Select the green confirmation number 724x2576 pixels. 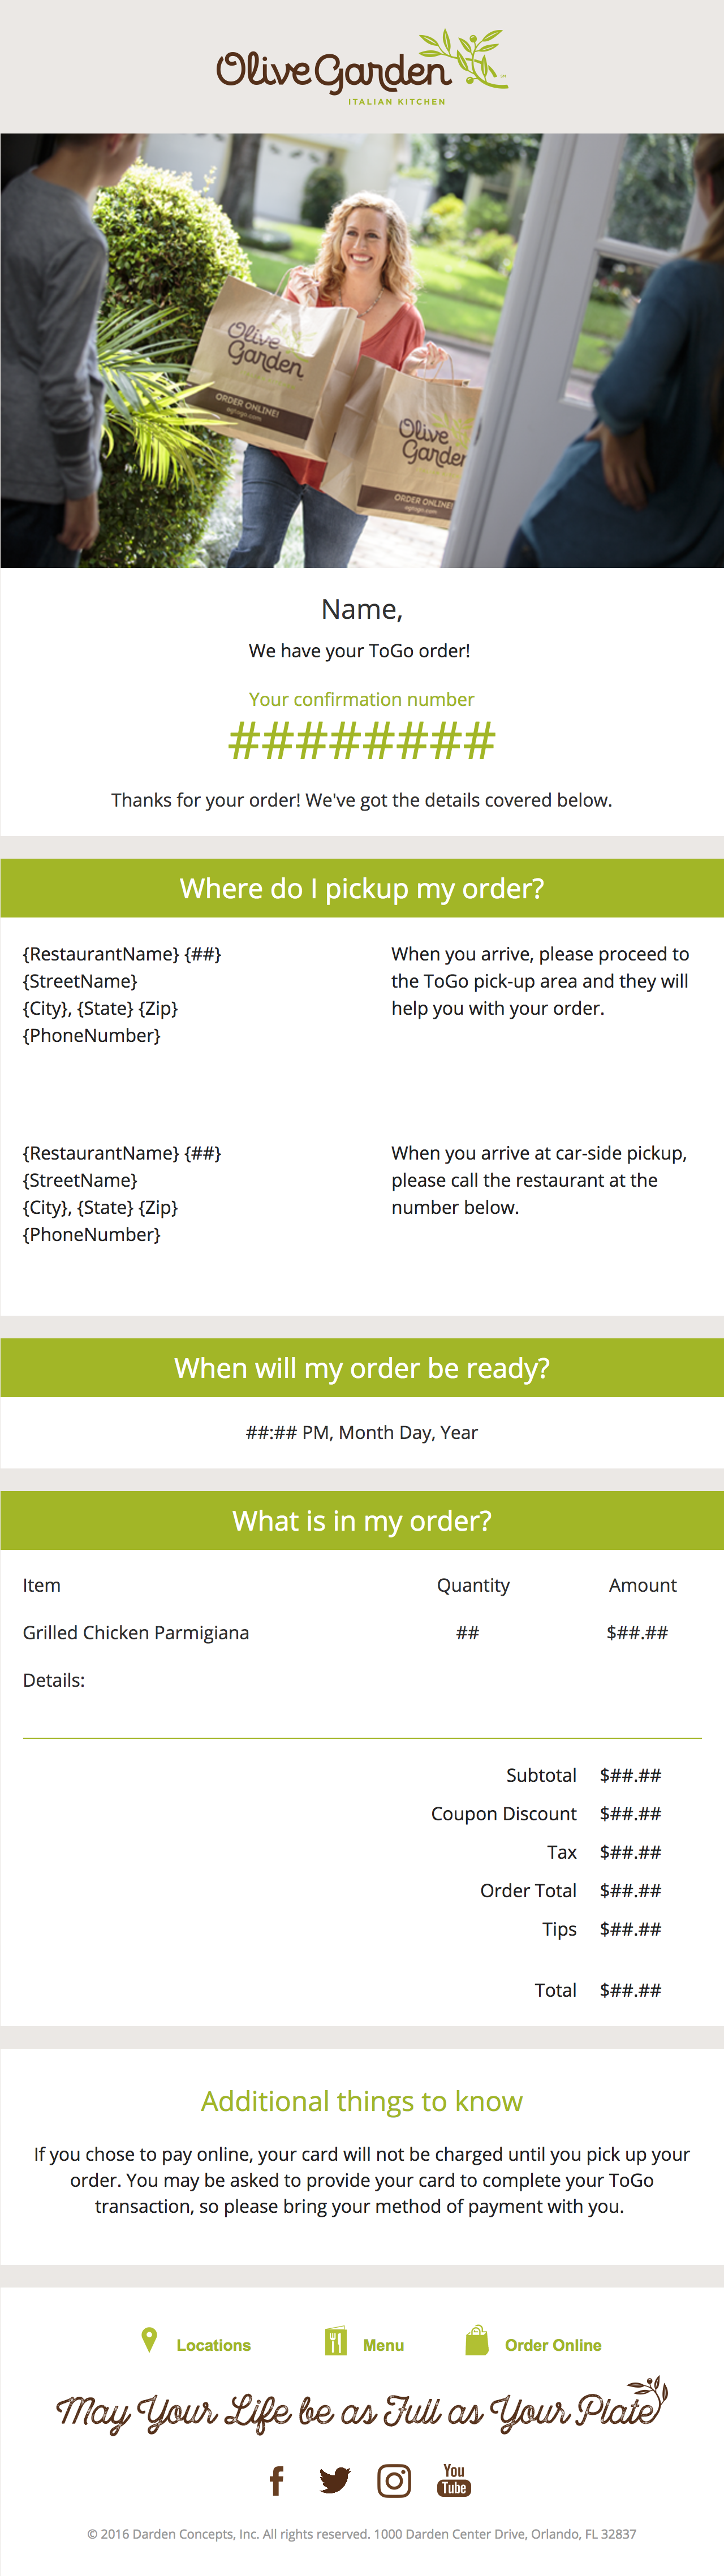click(x=362, y=741)
